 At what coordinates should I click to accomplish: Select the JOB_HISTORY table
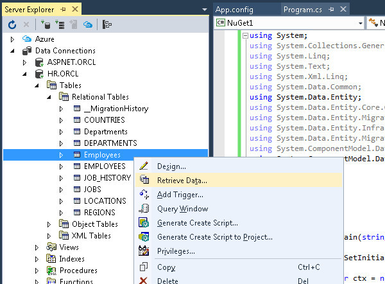107,178
